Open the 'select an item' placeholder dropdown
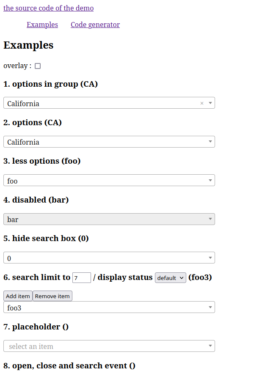 [x=109, y=346]
